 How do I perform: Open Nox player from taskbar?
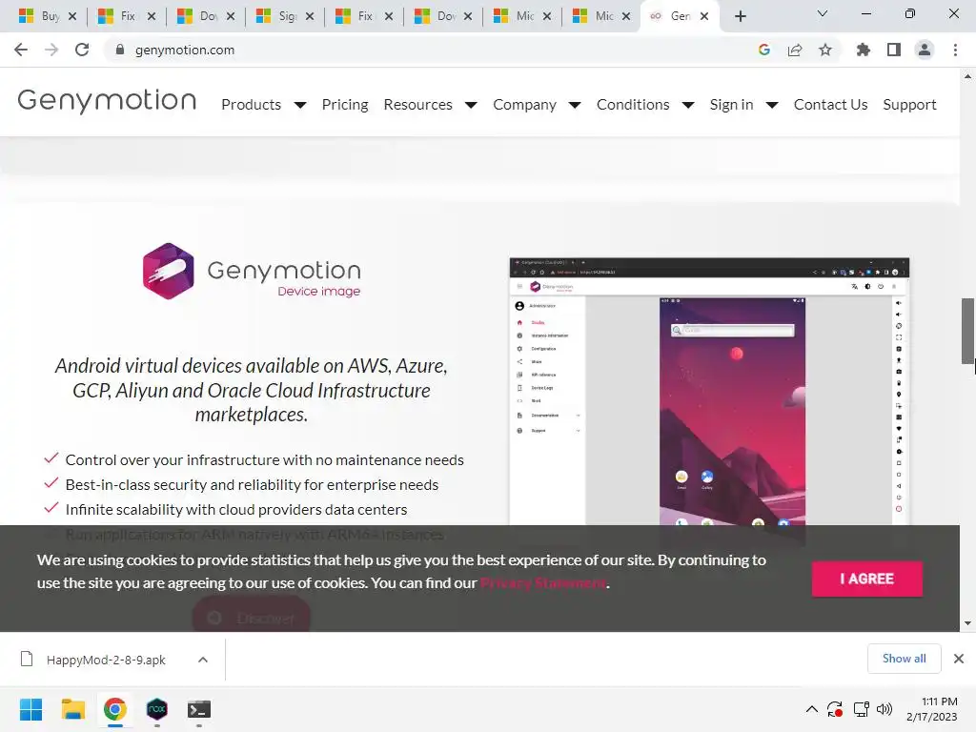pos(157,709)
